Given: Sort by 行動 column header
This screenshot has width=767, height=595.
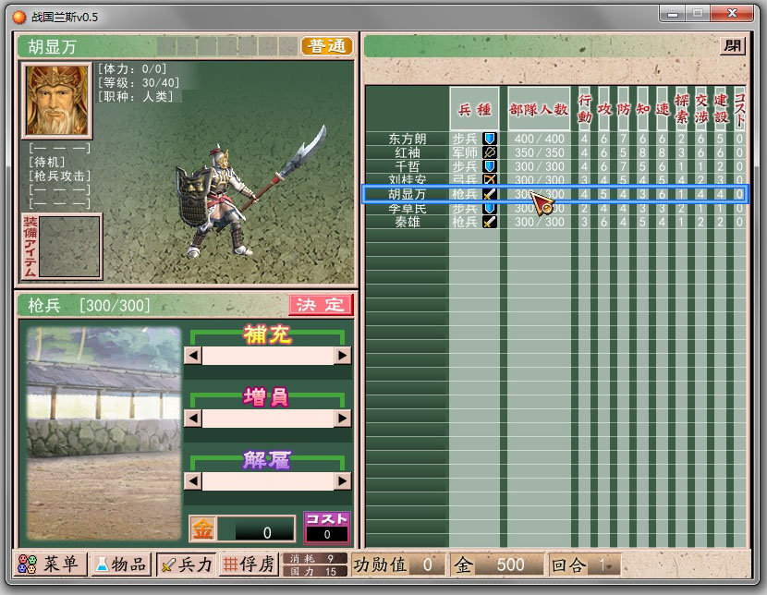Looking at the screenshot, I should click(x=584, y=108).
